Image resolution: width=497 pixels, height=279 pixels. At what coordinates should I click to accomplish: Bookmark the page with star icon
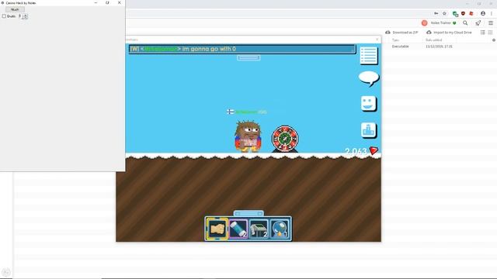(x=444, y=14)
